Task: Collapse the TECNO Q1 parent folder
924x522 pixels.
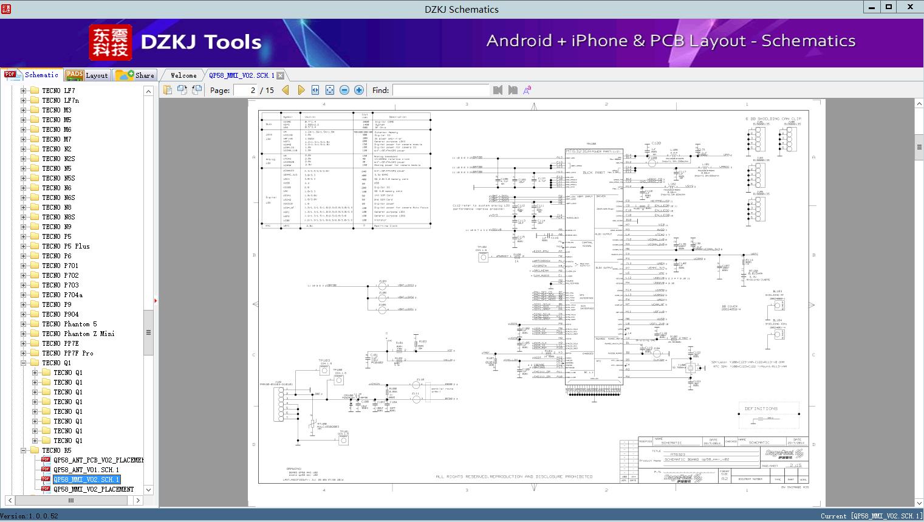Action: pyautogui.click(x=24, y=363)
